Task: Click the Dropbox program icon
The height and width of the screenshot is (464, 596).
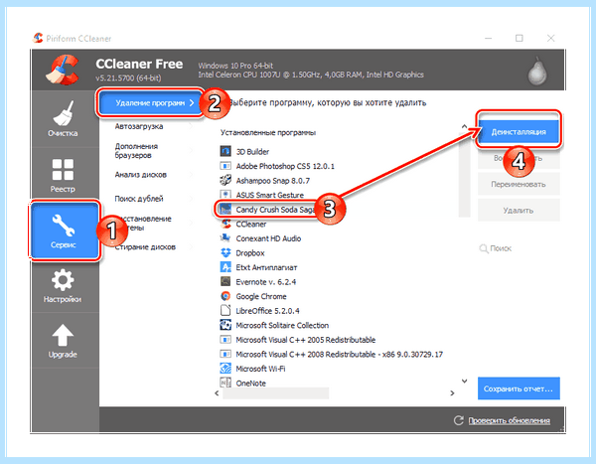Action: click(225, 252)
